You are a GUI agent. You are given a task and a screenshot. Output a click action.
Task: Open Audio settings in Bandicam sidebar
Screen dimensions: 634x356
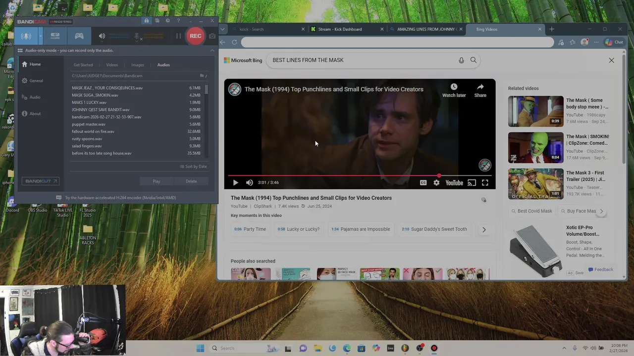pos(35,97)
